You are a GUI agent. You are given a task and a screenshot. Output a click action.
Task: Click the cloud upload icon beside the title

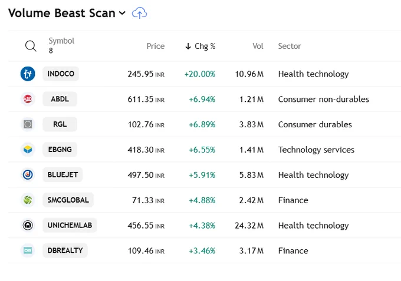tap(139, 13)
